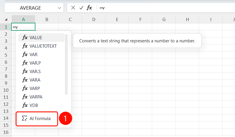Select row 5 header
The width and height of the screenshot is (235, 137).
[x=6, y=55]
